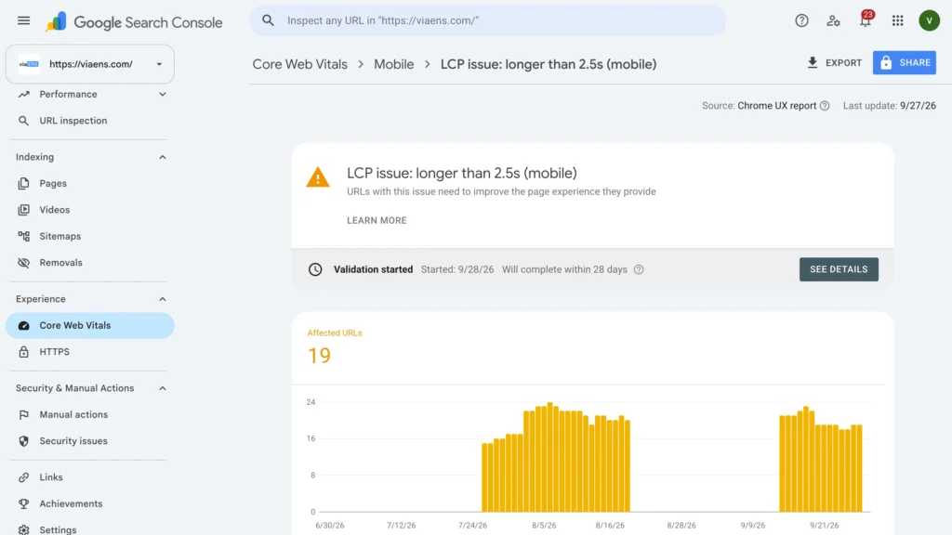Export the report data
952x535 pixels.
tap(834, 62)
